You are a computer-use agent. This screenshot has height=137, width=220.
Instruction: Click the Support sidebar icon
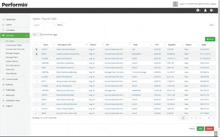coord(4,106)
